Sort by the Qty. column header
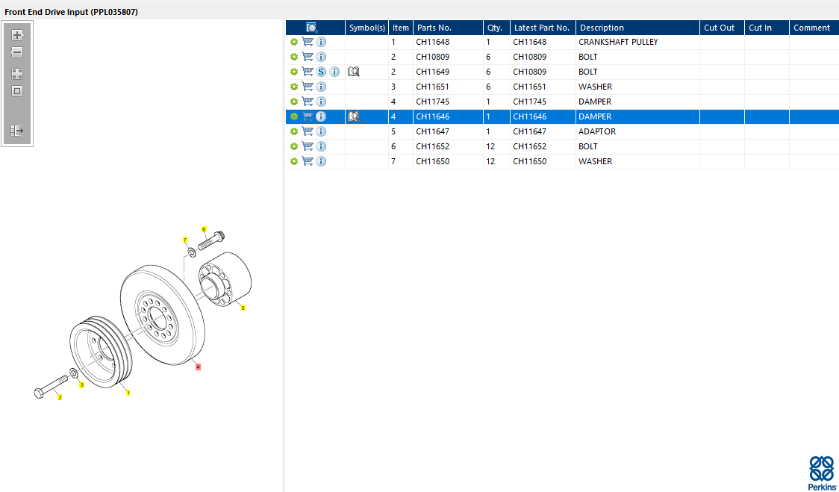Image resolution: width=839 pixels, height=492 pixels. click(x=496, y=28)
